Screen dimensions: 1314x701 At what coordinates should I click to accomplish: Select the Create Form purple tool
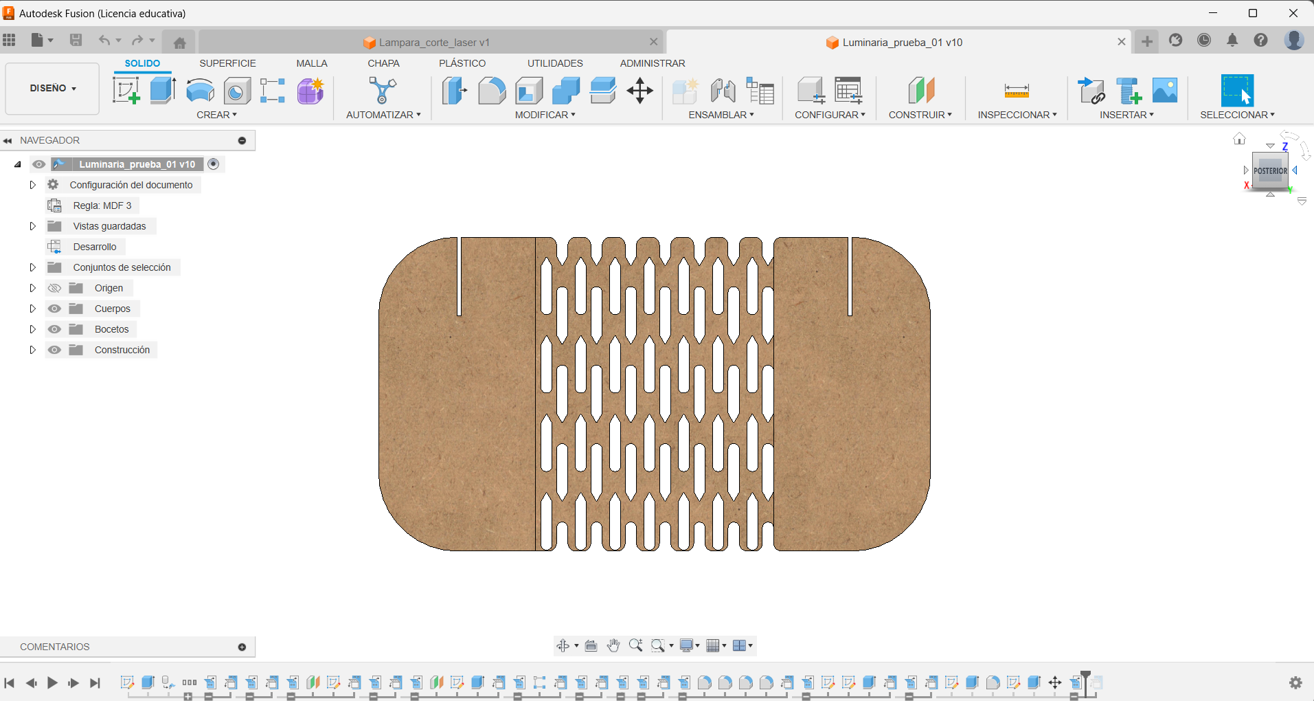coord(310,91)
